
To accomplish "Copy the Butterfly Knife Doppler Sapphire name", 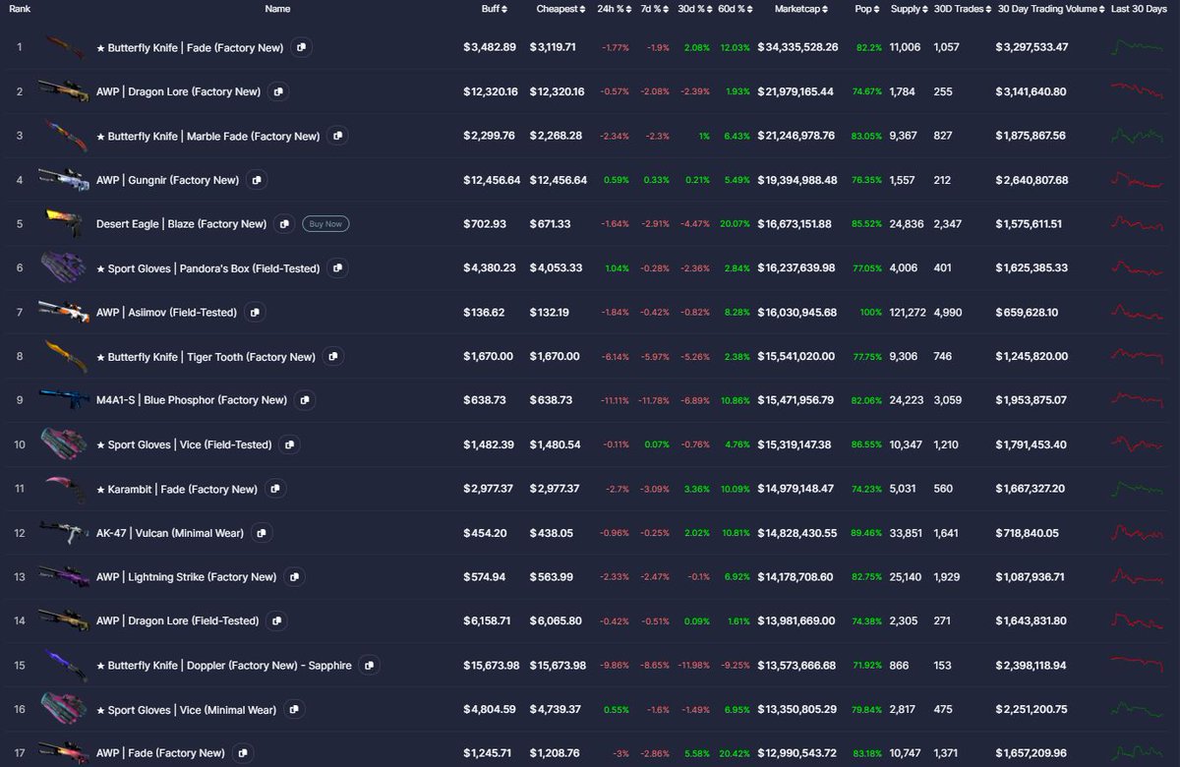I will tap(369, 665).
